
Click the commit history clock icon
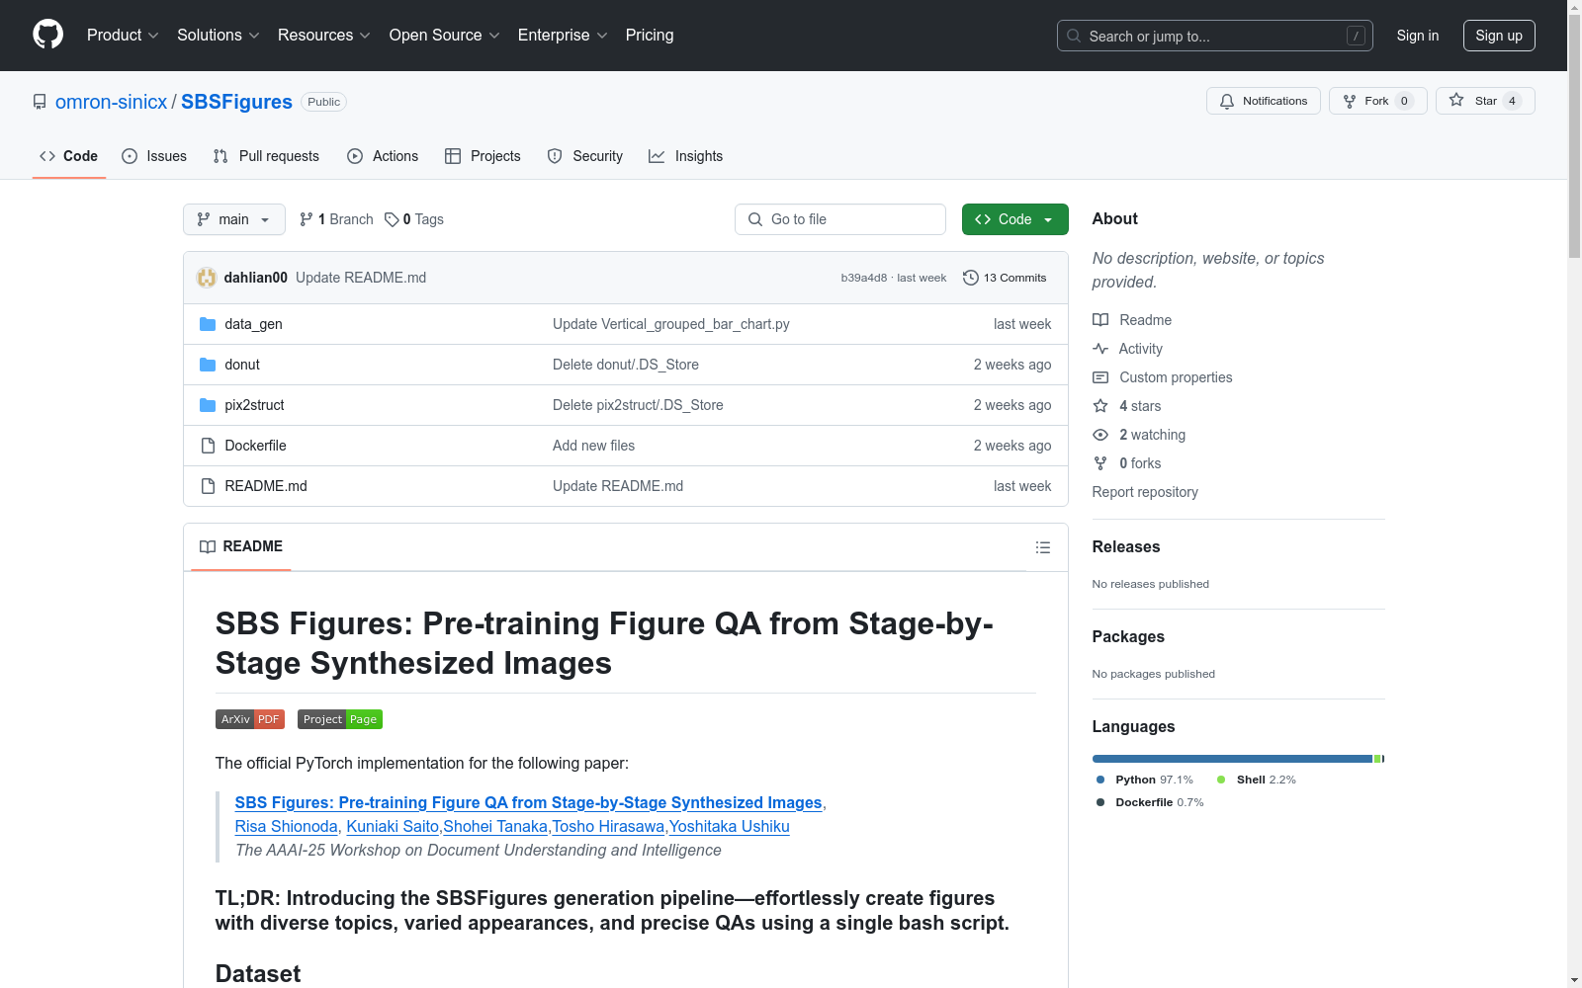tap(971, 278)
